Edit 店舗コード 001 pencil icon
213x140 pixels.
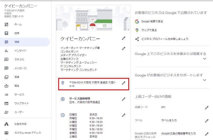(x=207, y=108)
